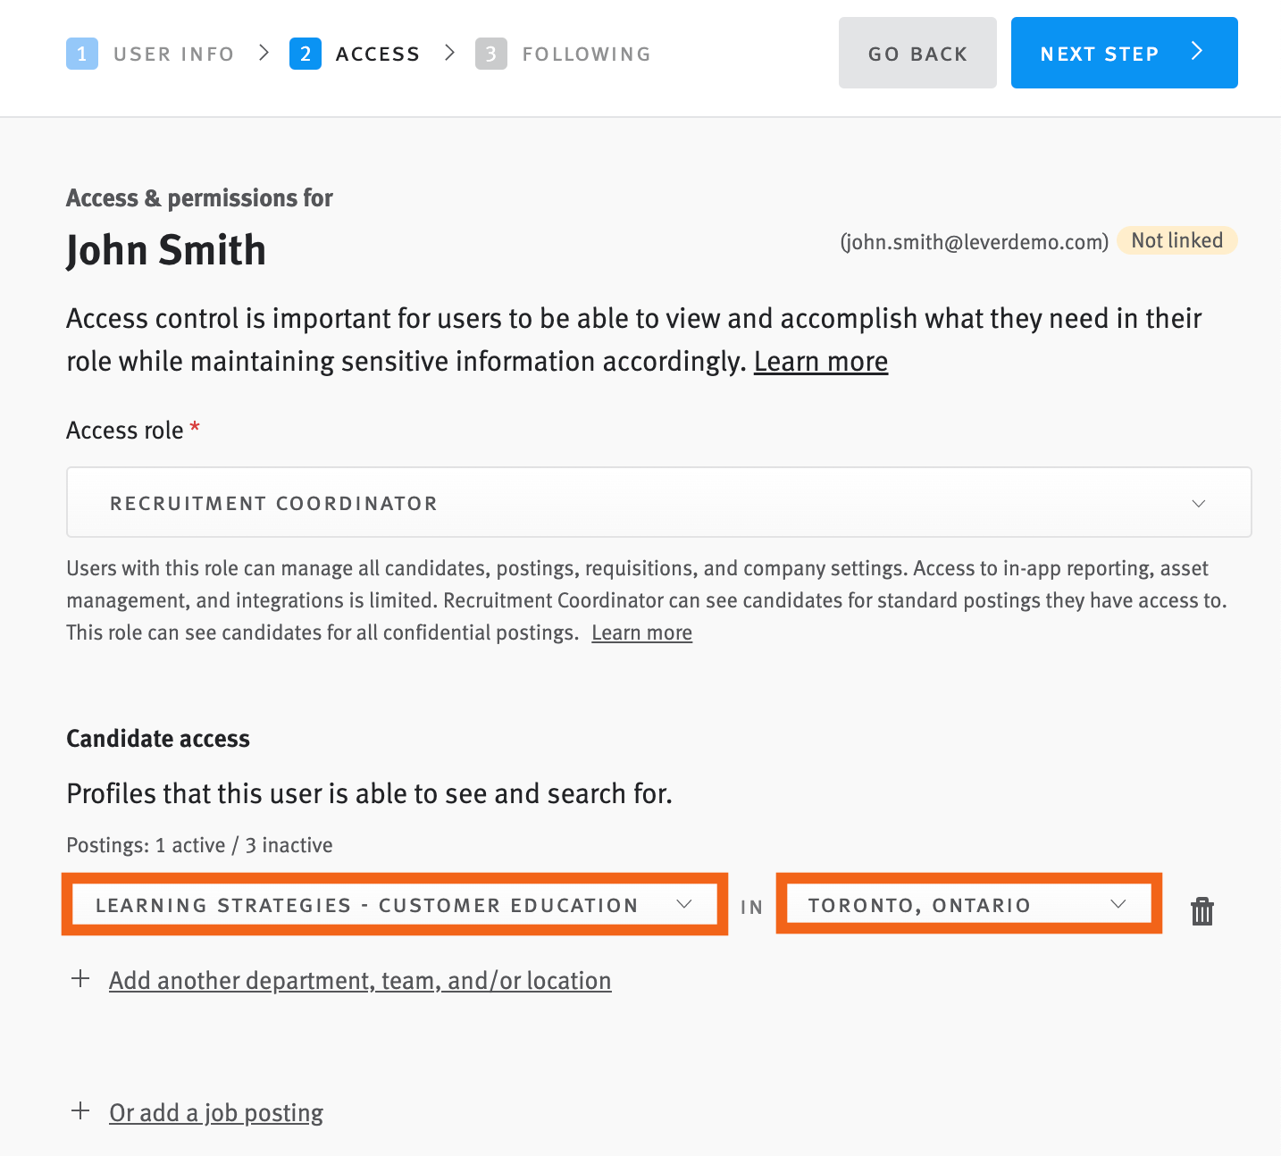
Task: Click the Not linked badge
Action: coord(1176,240)
